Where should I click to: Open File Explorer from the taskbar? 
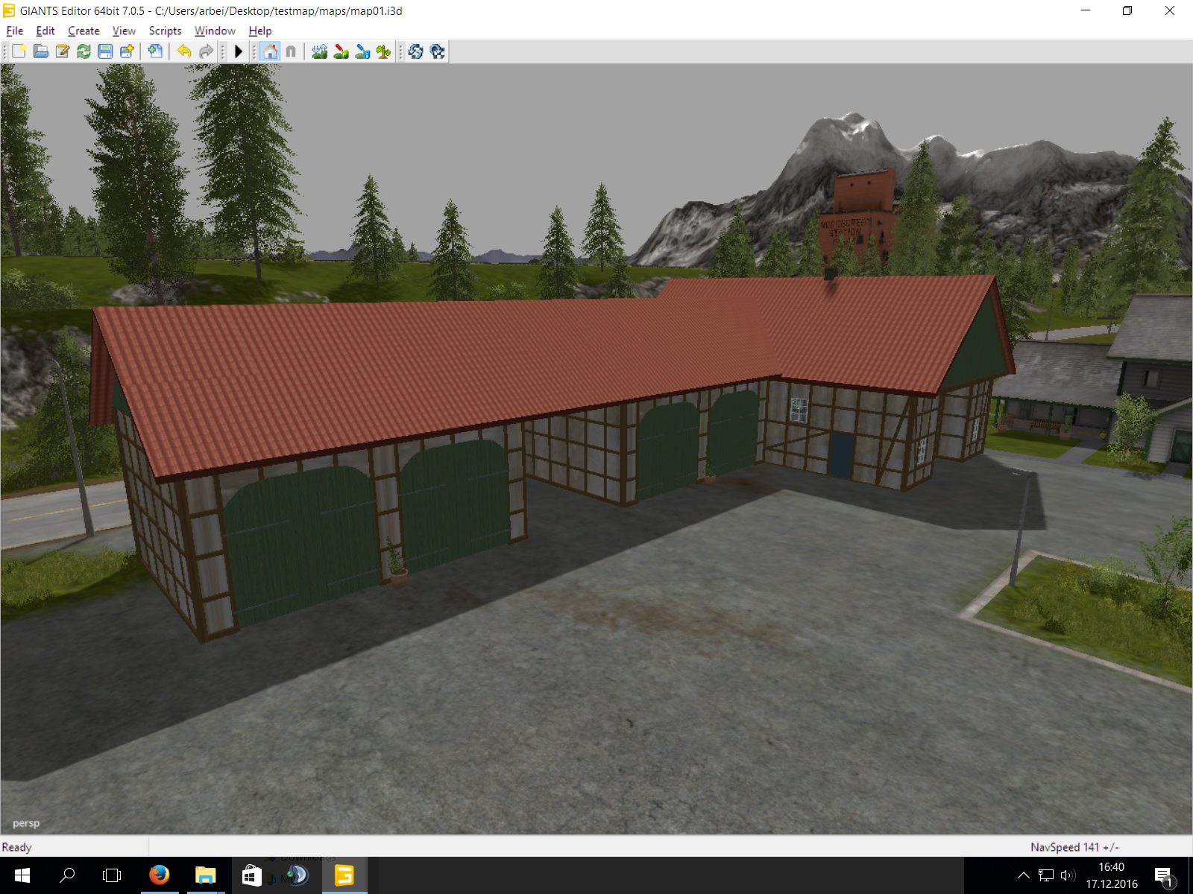coord(205,875)
